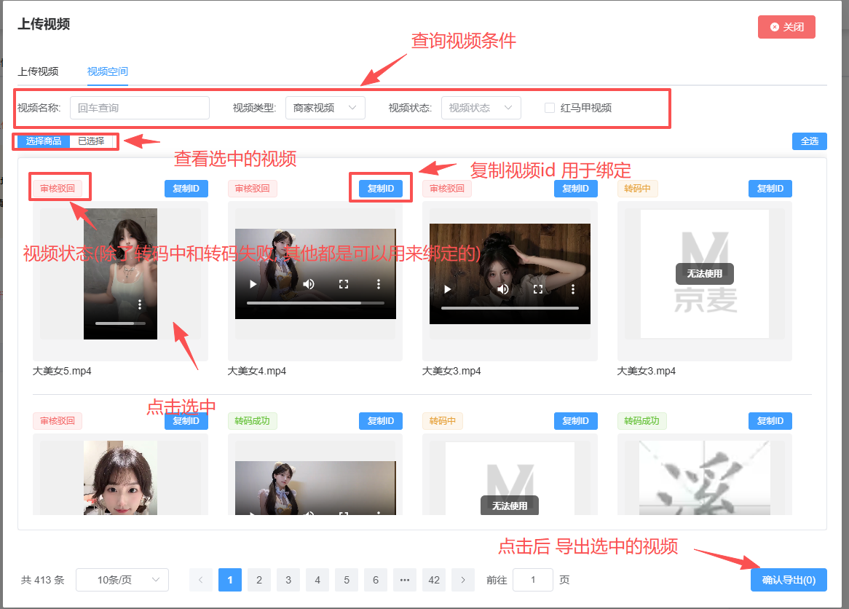Image resolution: width=849 pixels, height=609 pixels.
Task: Go to next page arrow in pagination
Action: (463, 580)
